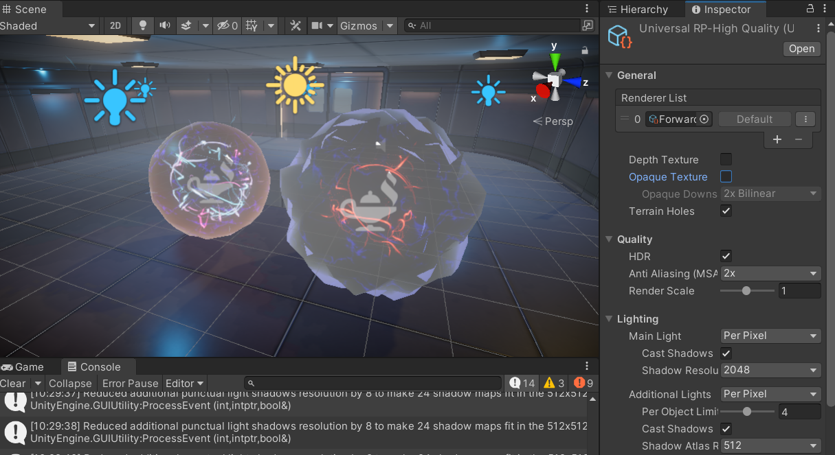
Task: Open Gizmos dropdown arrow
Action: [x=390, y=25]
